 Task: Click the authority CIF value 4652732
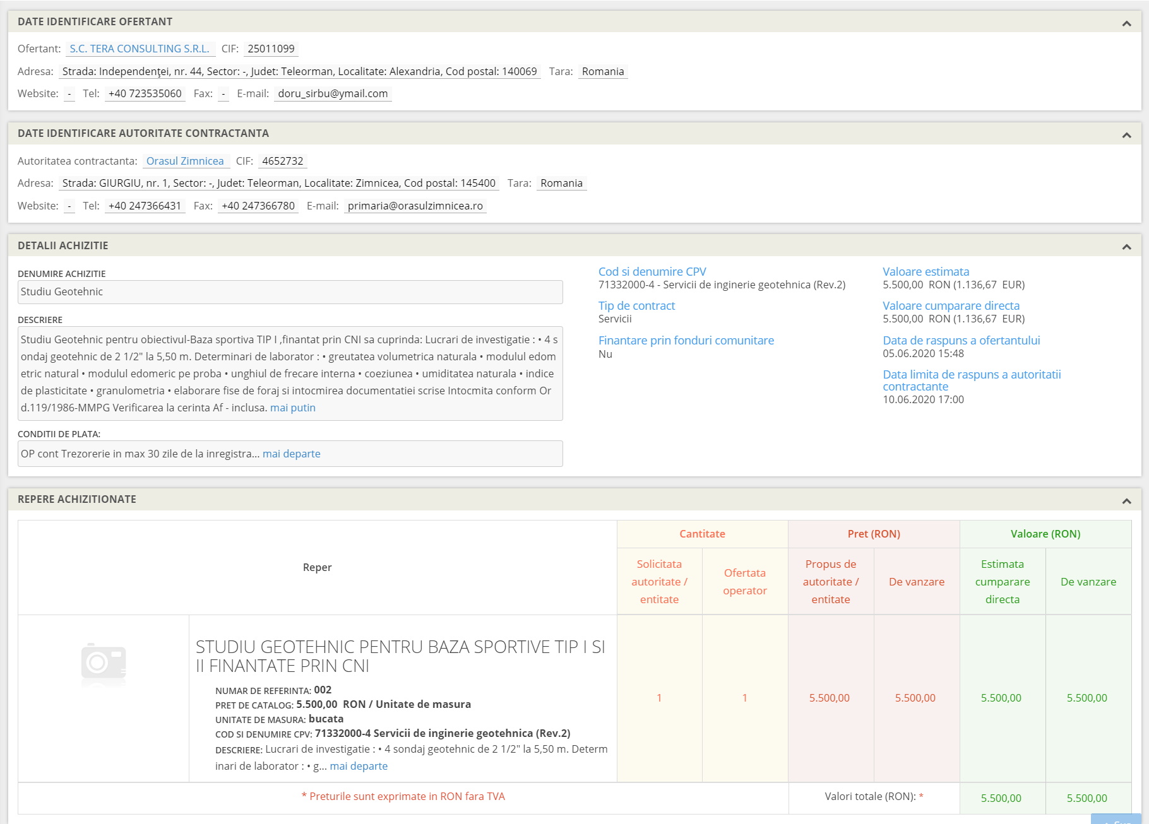tap(283, 161)
